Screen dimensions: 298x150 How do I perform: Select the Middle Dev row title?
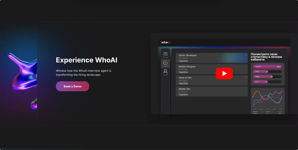184,89
